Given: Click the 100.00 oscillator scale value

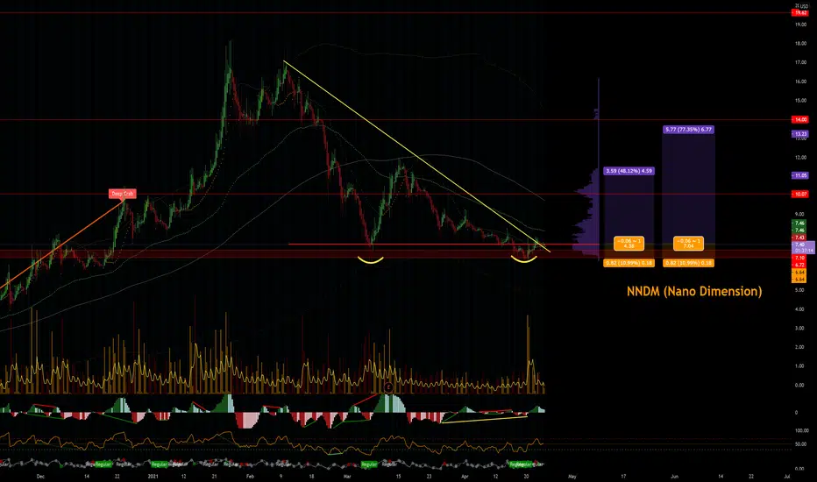Looking at the screenshot, I should pyautogui.click(x=801, y=431).
